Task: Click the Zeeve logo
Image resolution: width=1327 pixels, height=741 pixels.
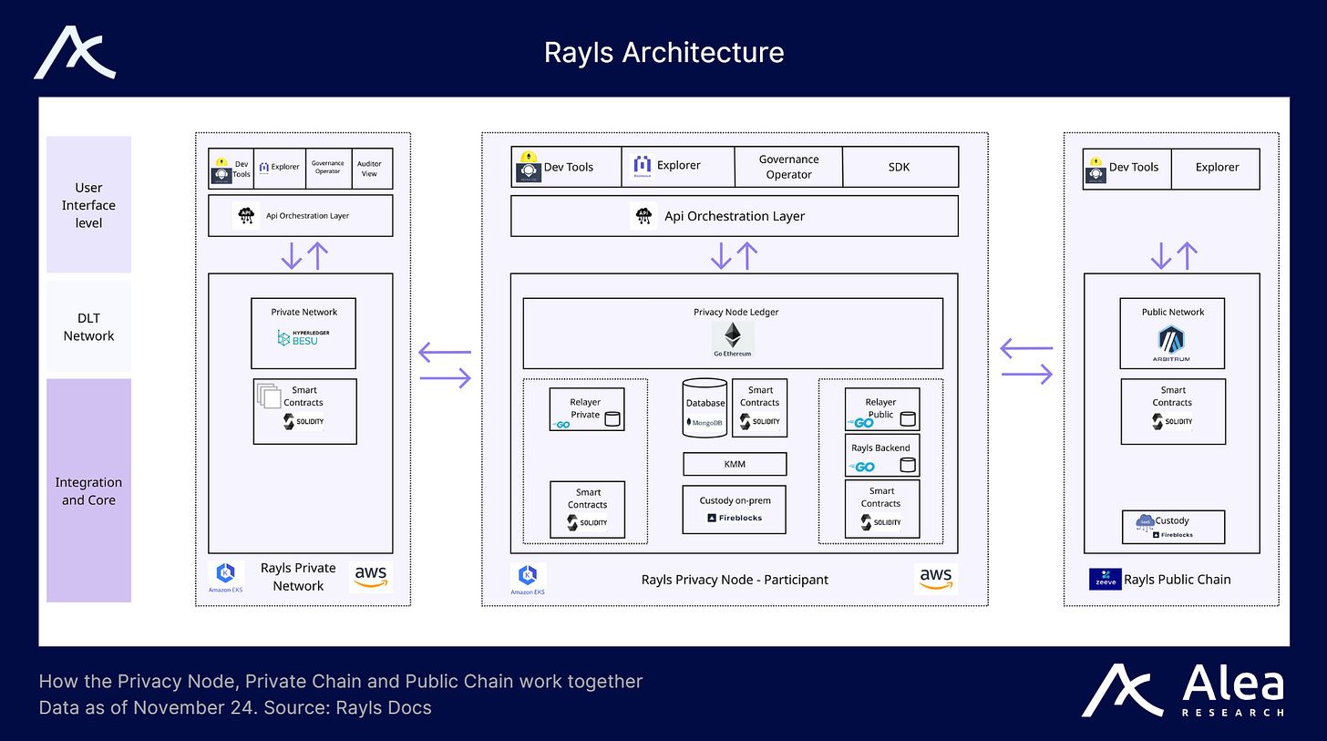Action: (1105, 579)
